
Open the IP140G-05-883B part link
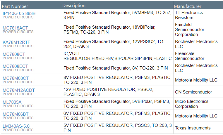pos(19,13)
